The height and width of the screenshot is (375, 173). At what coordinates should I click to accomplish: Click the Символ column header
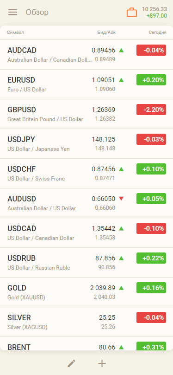[15, 32]
